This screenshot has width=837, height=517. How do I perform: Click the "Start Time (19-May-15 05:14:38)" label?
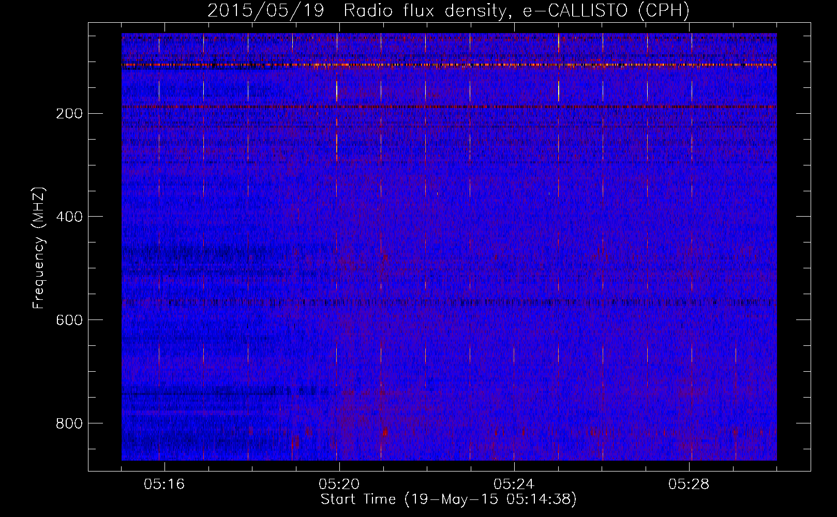tap(449, 499)
